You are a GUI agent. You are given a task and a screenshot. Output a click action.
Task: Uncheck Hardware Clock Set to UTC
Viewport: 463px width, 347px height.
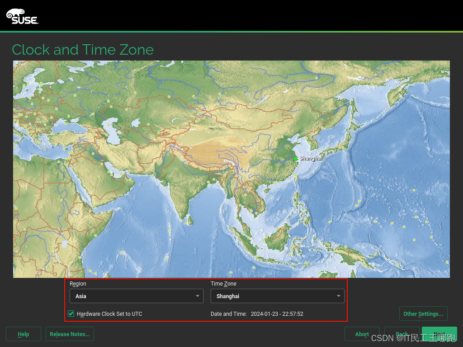[71, 313]
